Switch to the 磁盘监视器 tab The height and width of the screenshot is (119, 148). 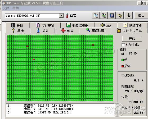pos(77,25)
